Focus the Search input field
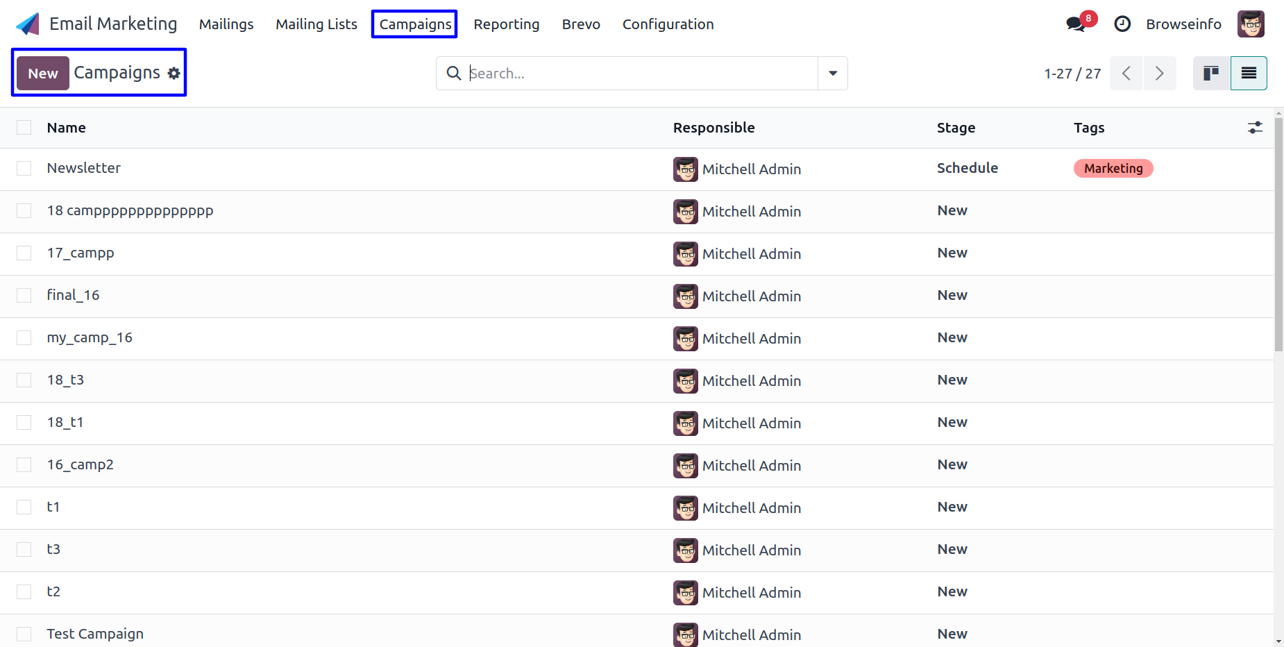1284x647 pixels. (642, 73)
